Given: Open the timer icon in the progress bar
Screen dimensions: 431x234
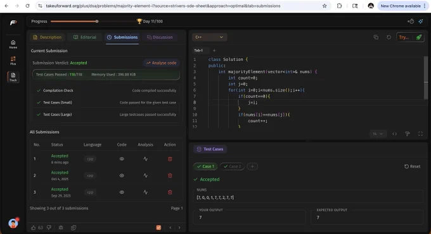Looking at the screenshot, I should point(411,21).
